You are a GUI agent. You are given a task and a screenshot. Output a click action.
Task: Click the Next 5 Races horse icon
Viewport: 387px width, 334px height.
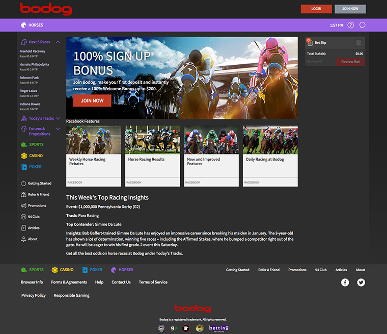tap(24, 42)
